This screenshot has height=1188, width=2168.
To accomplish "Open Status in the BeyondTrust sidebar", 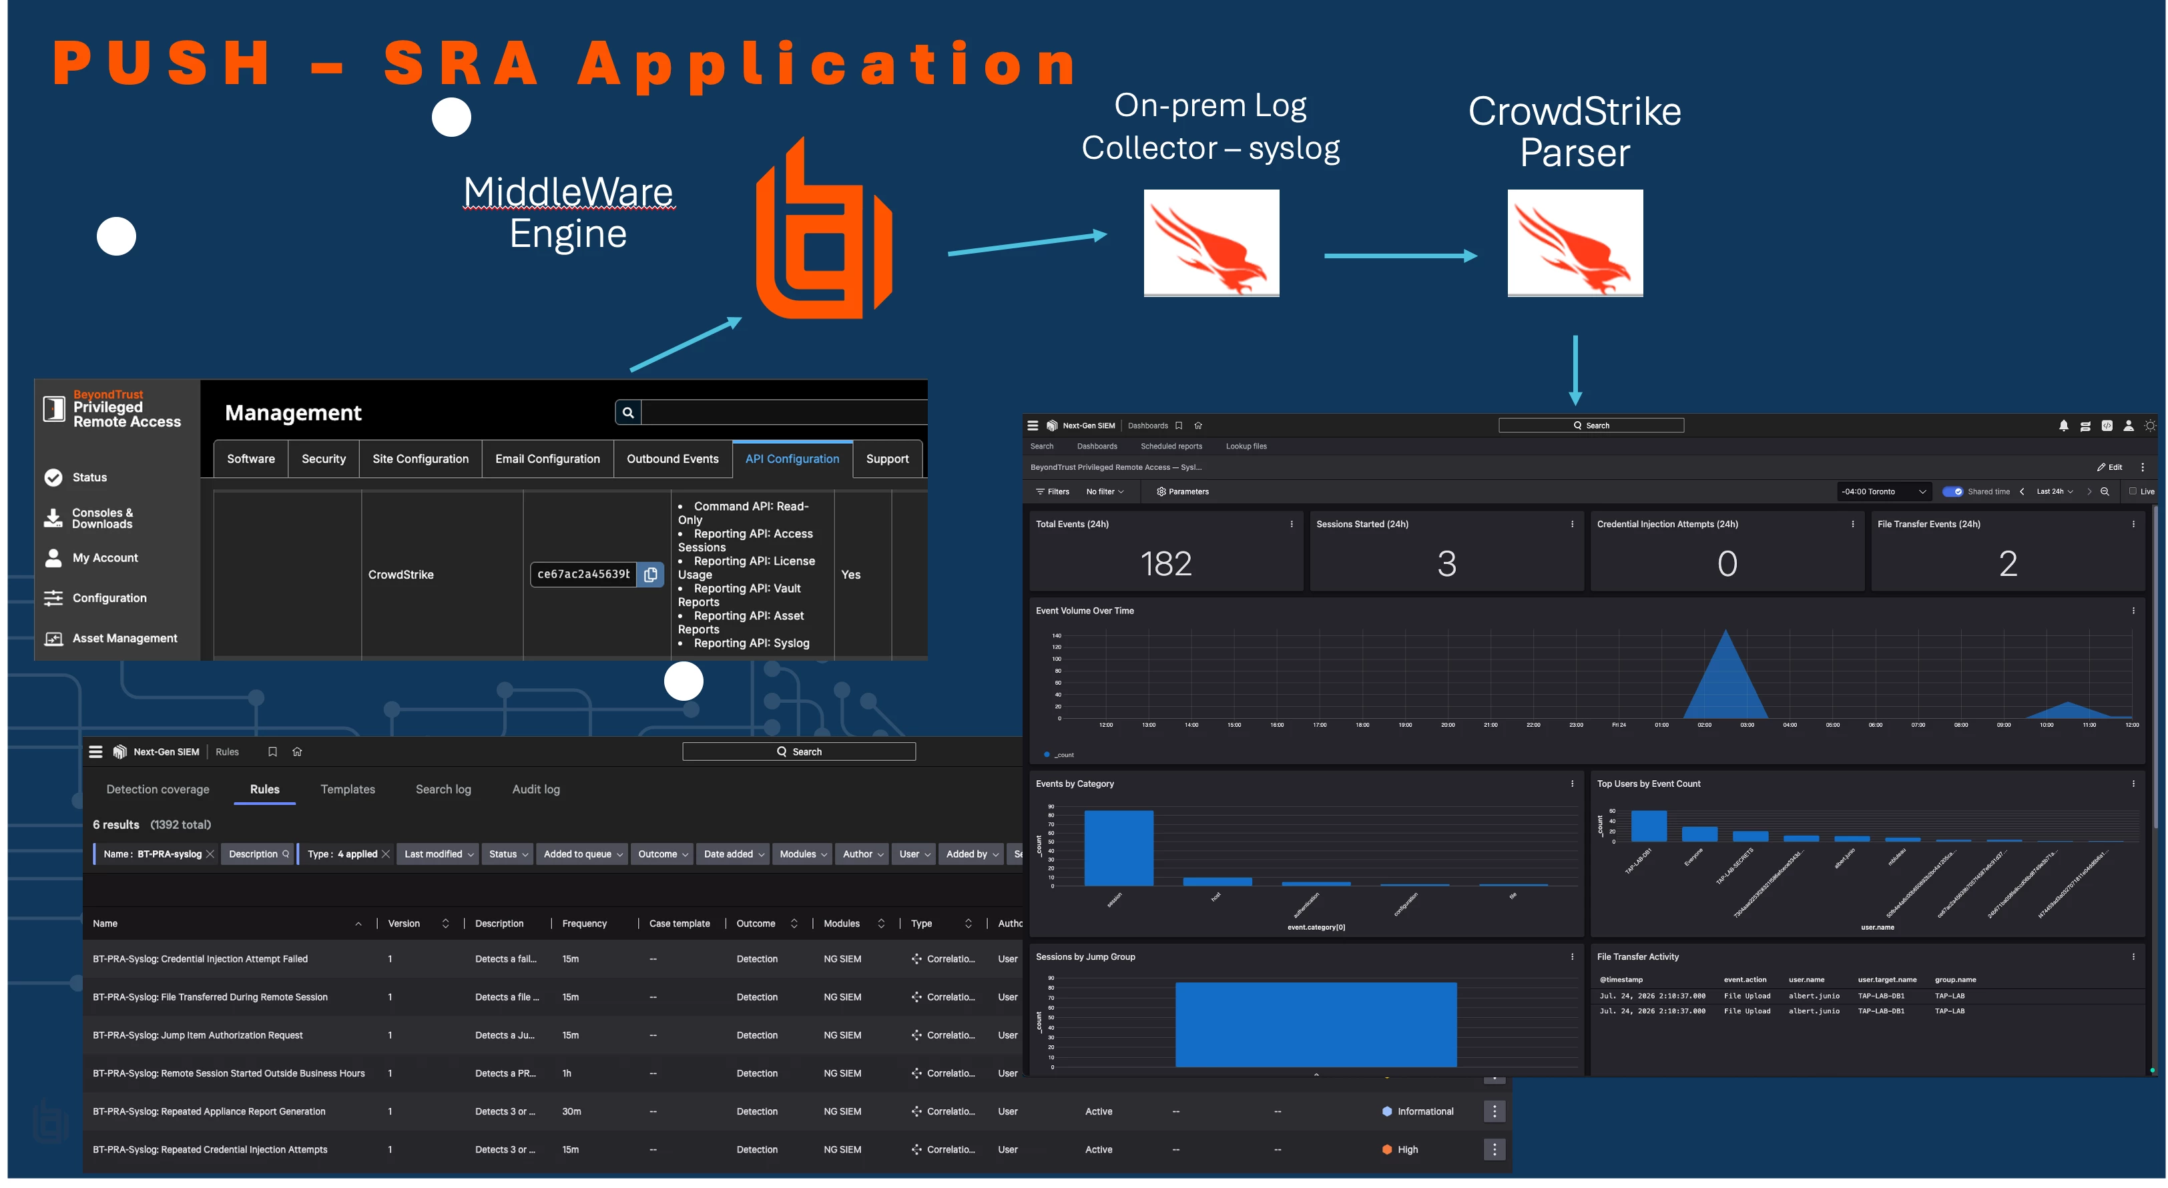I will (75, 477).
